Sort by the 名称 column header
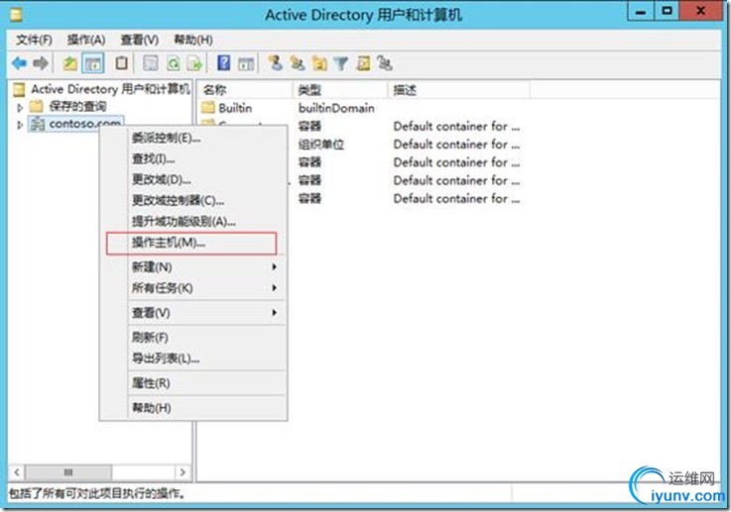Viewport: 731px width, 512px height. pos(245,90)
